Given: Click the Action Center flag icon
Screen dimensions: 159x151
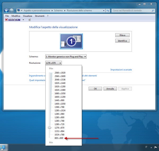Looking at the screenshot, I should pyautogui.click(x=156, y=147).
